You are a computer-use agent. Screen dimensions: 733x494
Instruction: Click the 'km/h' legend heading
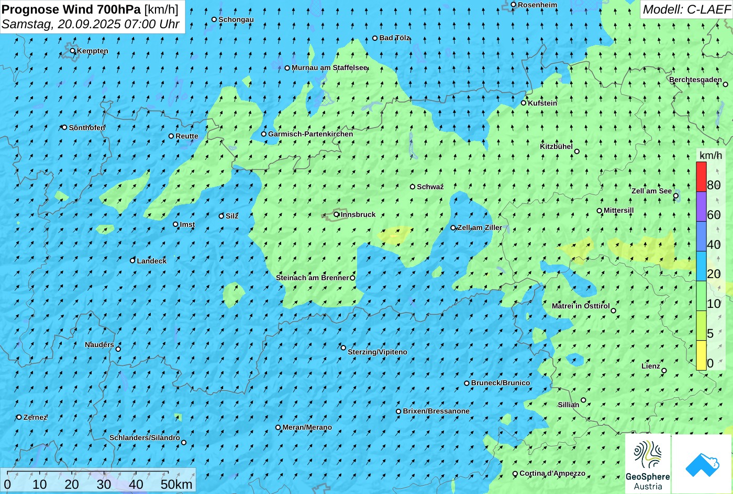(710, 155)
